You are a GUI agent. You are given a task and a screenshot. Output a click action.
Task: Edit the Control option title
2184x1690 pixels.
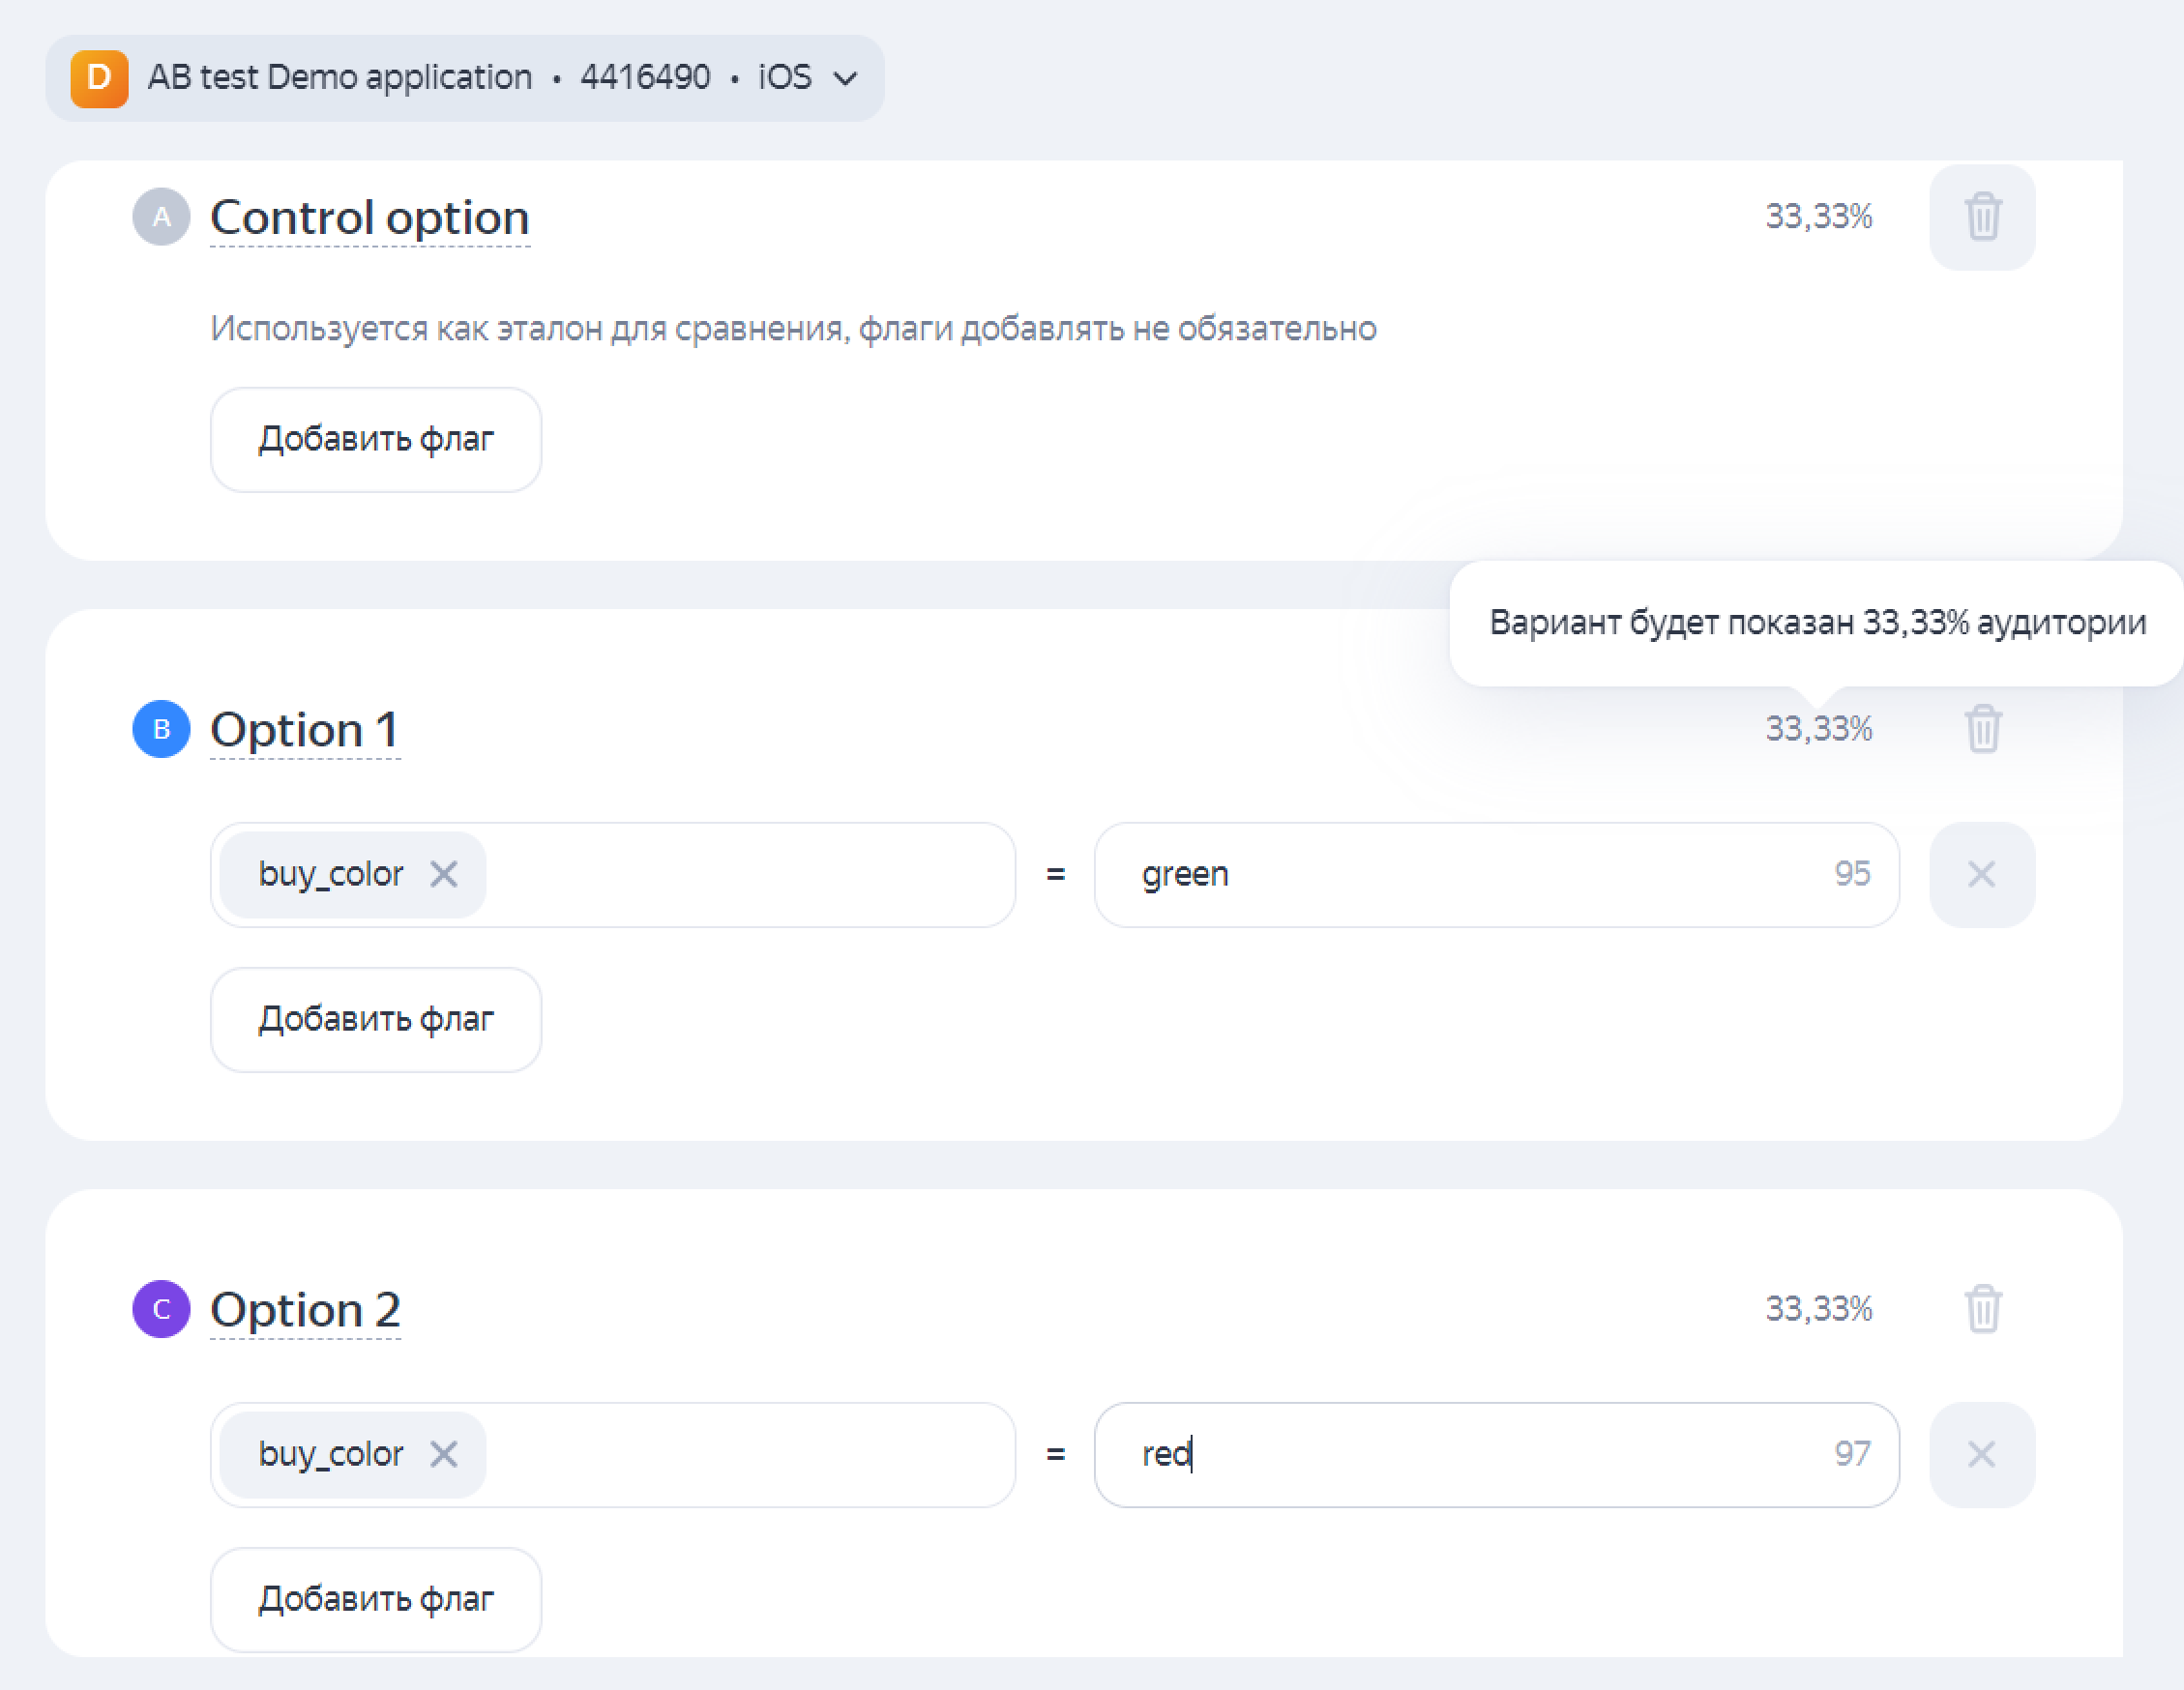click(369, 218)
